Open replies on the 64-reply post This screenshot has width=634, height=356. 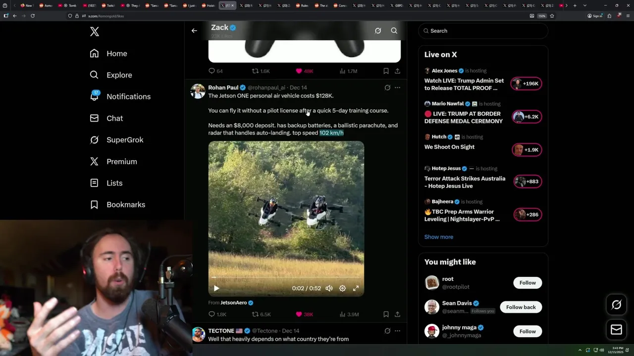point(215,71)
